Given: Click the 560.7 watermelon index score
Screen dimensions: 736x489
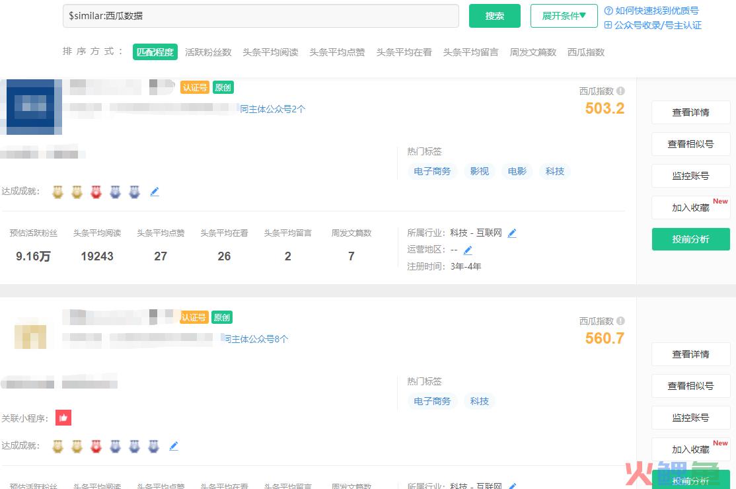Looking at the screenshot, I should click(605, 338).
